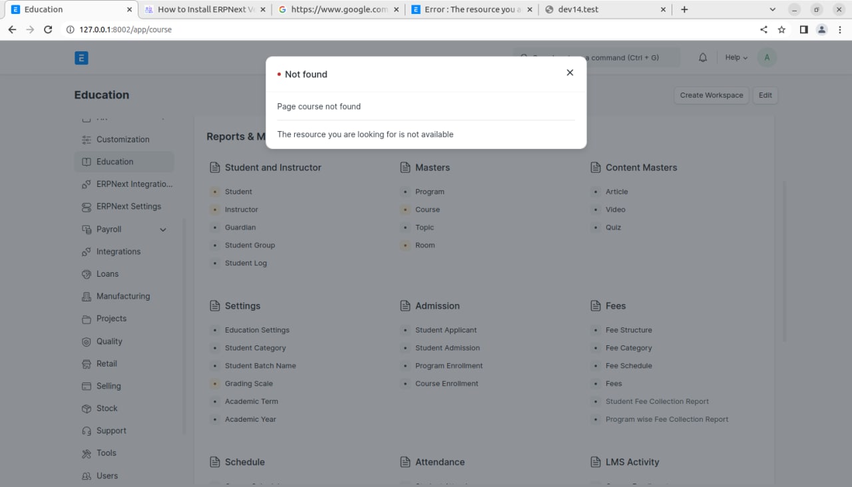The height and width of the screenshot is (487, 852).
Task: Open the Grading Scale link
Action: [249, 384]
